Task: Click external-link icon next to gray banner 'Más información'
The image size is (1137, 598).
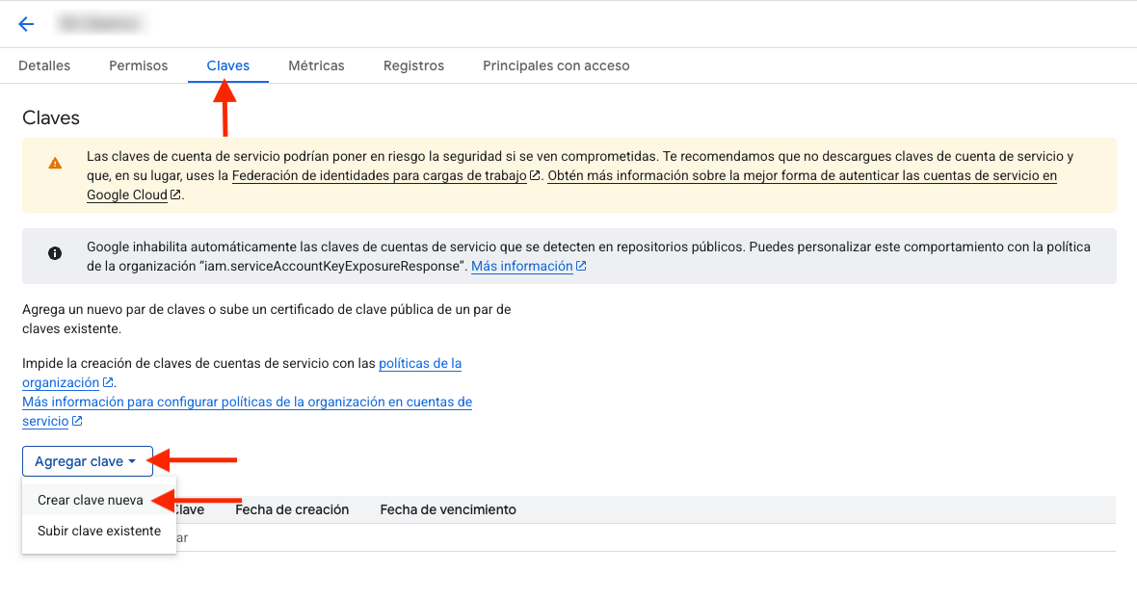Action: point(581,267)
